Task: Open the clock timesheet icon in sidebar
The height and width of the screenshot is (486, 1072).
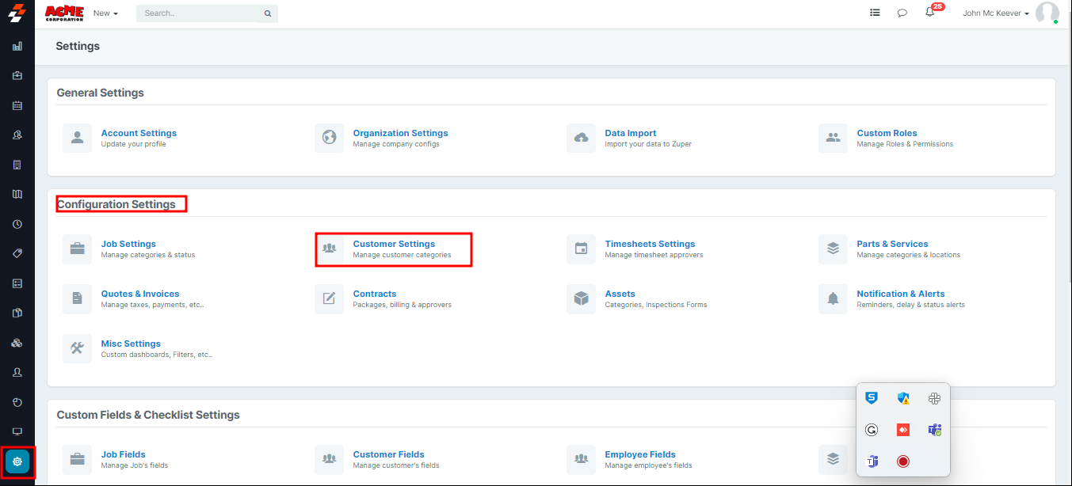Action: coord(17,224)
